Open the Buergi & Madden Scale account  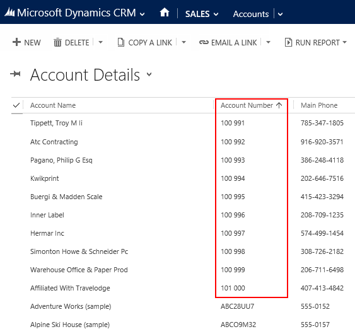(x=66, y=197)
